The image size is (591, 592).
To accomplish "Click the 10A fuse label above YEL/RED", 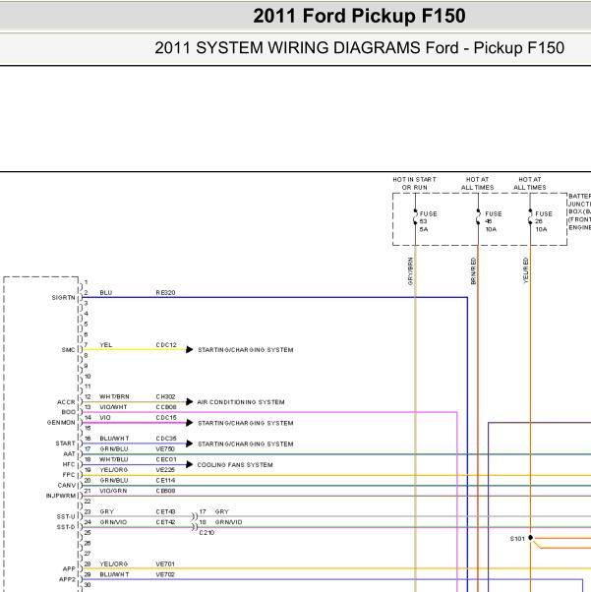I will click(x=541, y=229).
